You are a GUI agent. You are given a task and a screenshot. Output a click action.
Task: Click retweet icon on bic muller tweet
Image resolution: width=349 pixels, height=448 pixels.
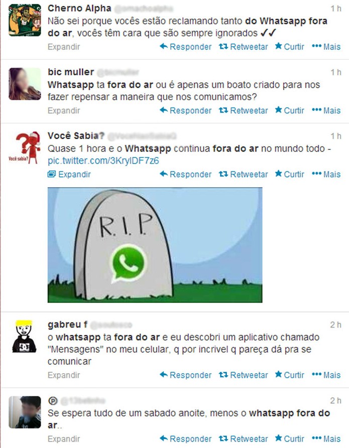(223, 110)
